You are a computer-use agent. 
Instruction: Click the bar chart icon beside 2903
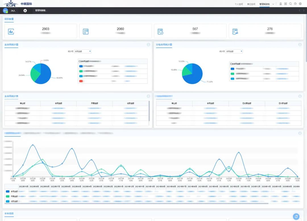click(11, 32)
